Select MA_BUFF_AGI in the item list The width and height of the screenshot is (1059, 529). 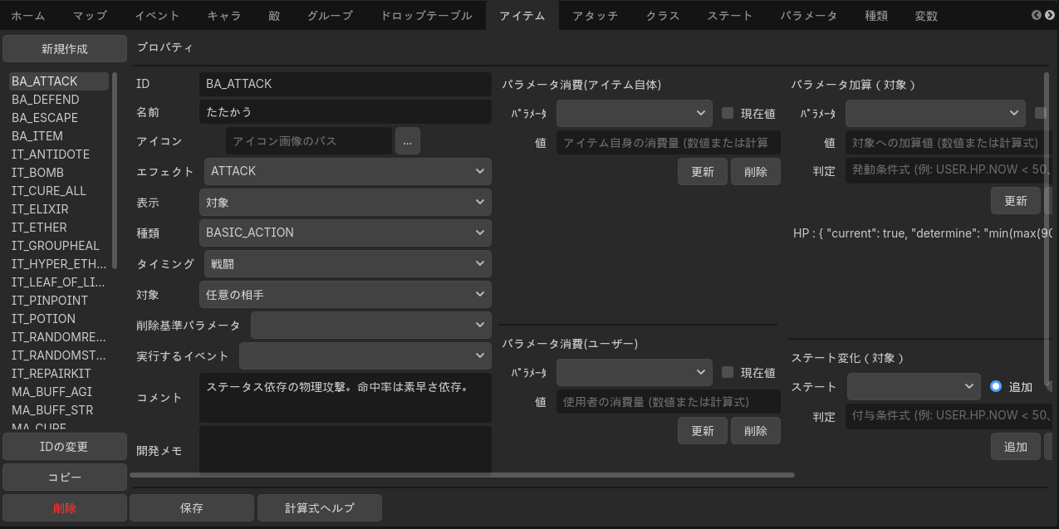[x=58, y=392]
